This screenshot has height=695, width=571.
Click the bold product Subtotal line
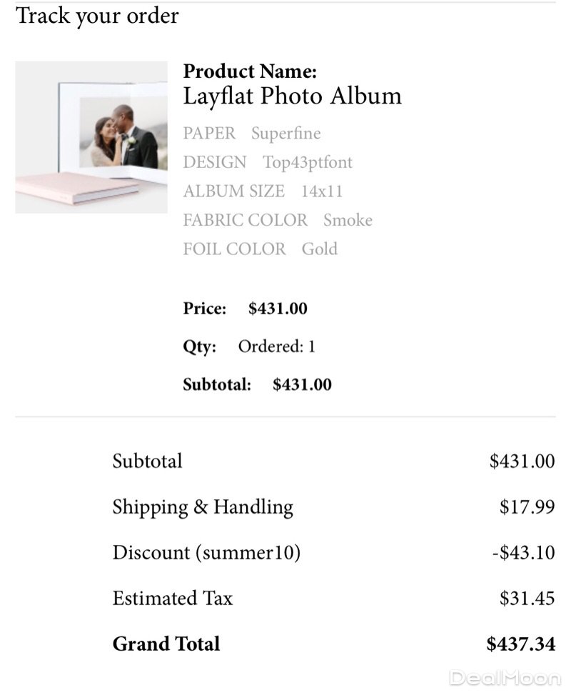(x=257, y=385)
